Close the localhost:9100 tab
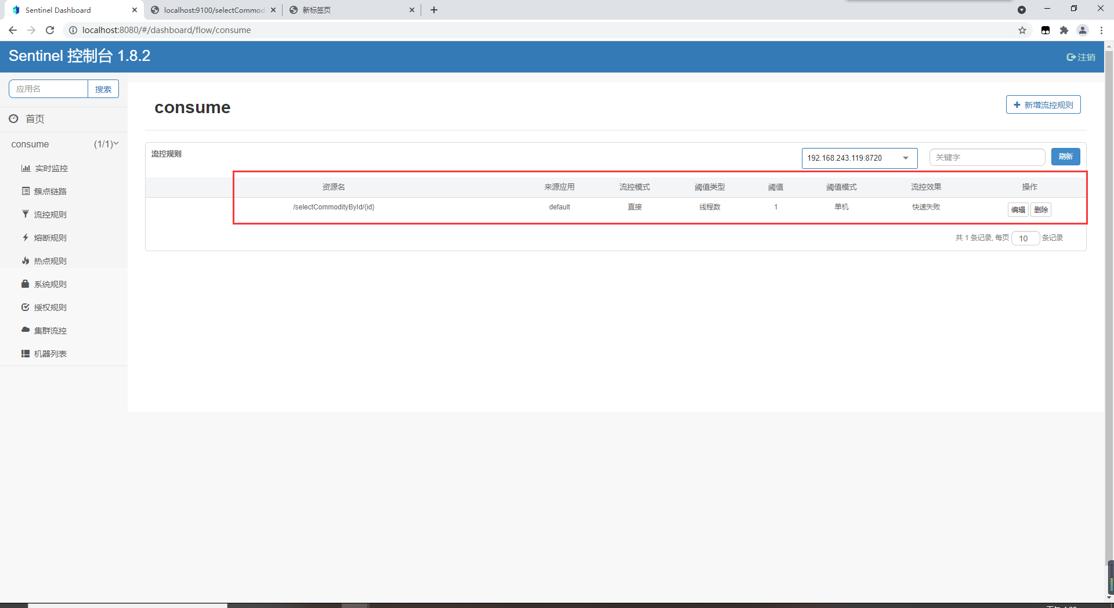This screenshot has height=608, width=1114. 273,10
